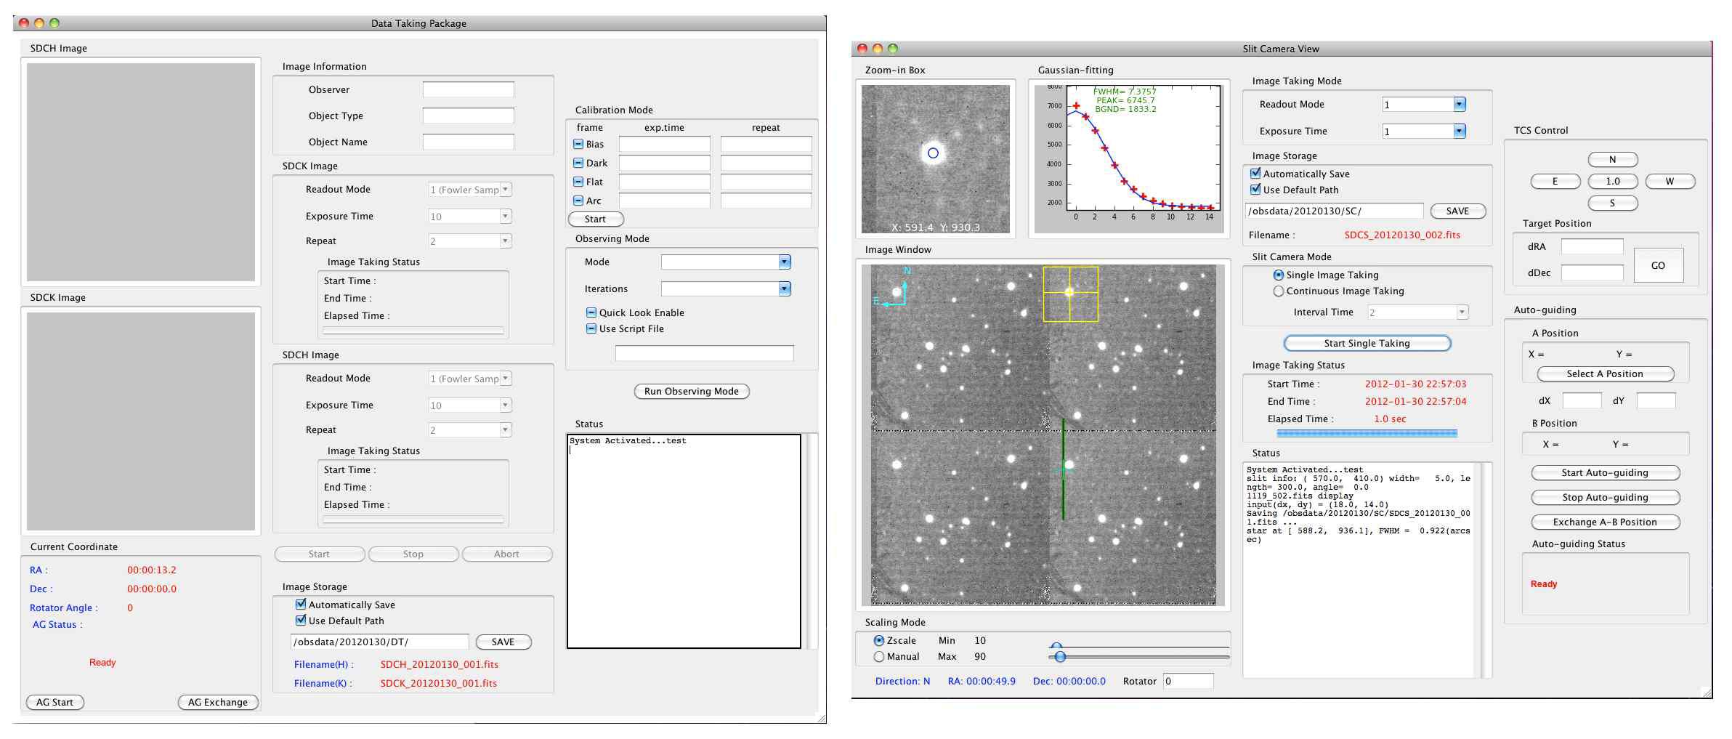1732x739 pixels.
Task: Click the Object Name input field
Action: [x=469, y=142]
